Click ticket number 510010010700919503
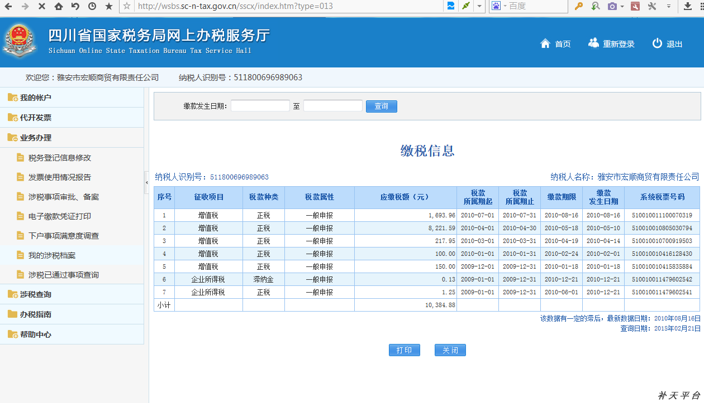This screenshot has width=704, height=403. tap(662, 241)
